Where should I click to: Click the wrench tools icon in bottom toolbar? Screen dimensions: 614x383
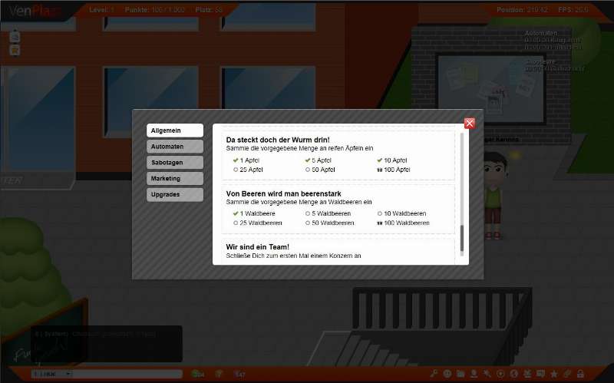pos(487,374)
